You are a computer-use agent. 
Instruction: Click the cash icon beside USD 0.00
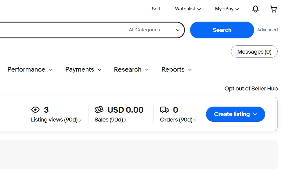click(x=99, y=110)
